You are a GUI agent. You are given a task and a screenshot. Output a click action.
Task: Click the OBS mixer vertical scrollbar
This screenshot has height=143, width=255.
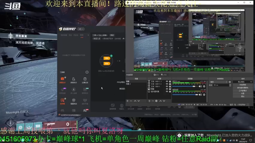[x=207, y=91]
